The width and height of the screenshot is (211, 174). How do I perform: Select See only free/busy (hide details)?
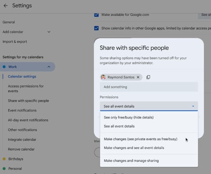pos(128,117)
